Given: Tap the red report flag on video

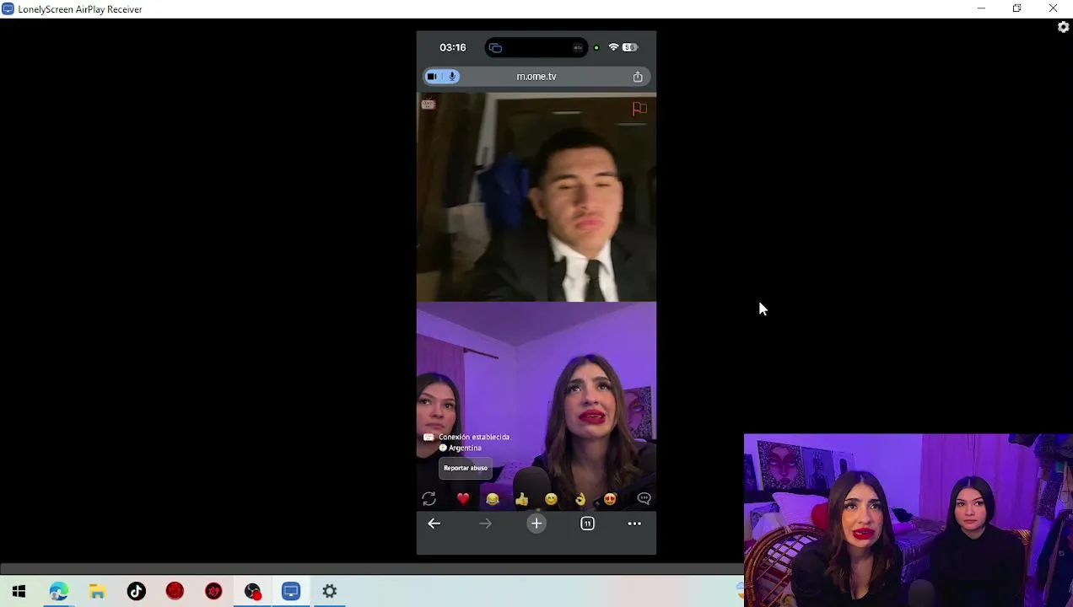Looking at the screenshot, I should 639,109.
